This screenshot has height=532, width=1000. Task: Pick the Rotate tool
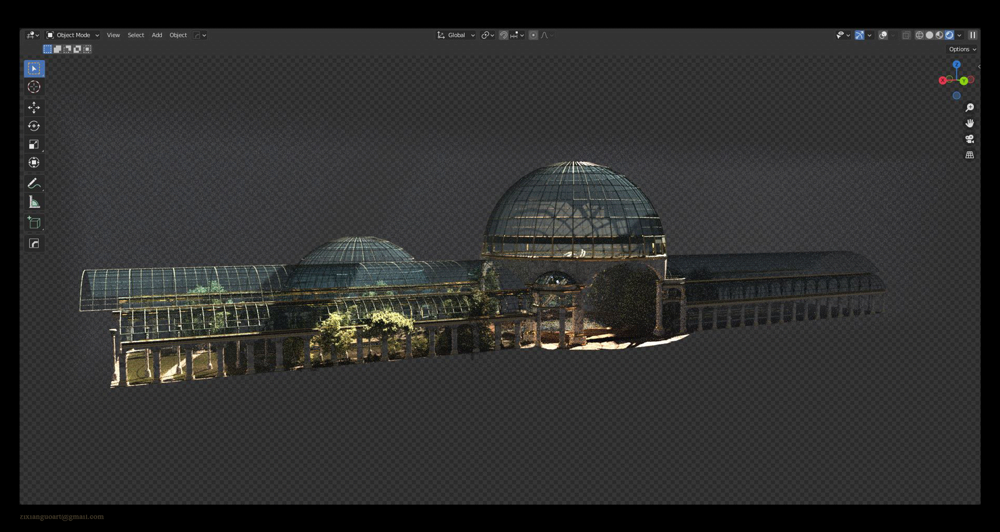34,126
